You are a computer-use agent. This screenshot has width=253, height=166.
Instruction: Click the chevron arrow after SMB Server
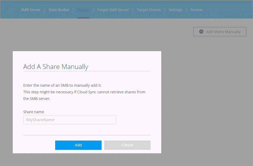pyautogui.click(x=45, y=10)
